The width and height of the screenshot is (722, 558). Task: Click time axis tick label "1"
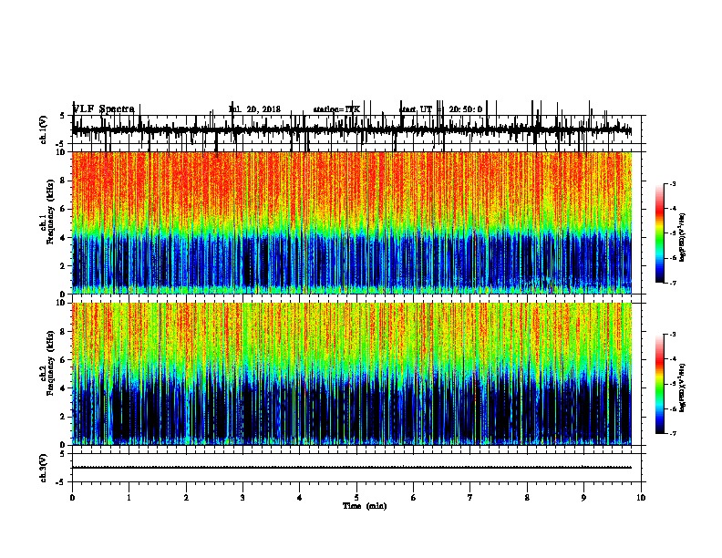click(129, 497)
